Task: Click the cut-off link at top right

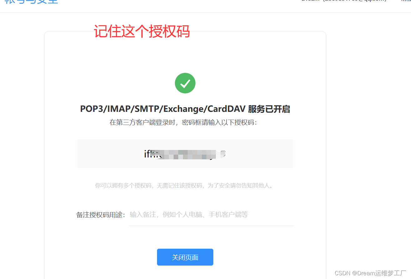Action: tap(406, 1)
